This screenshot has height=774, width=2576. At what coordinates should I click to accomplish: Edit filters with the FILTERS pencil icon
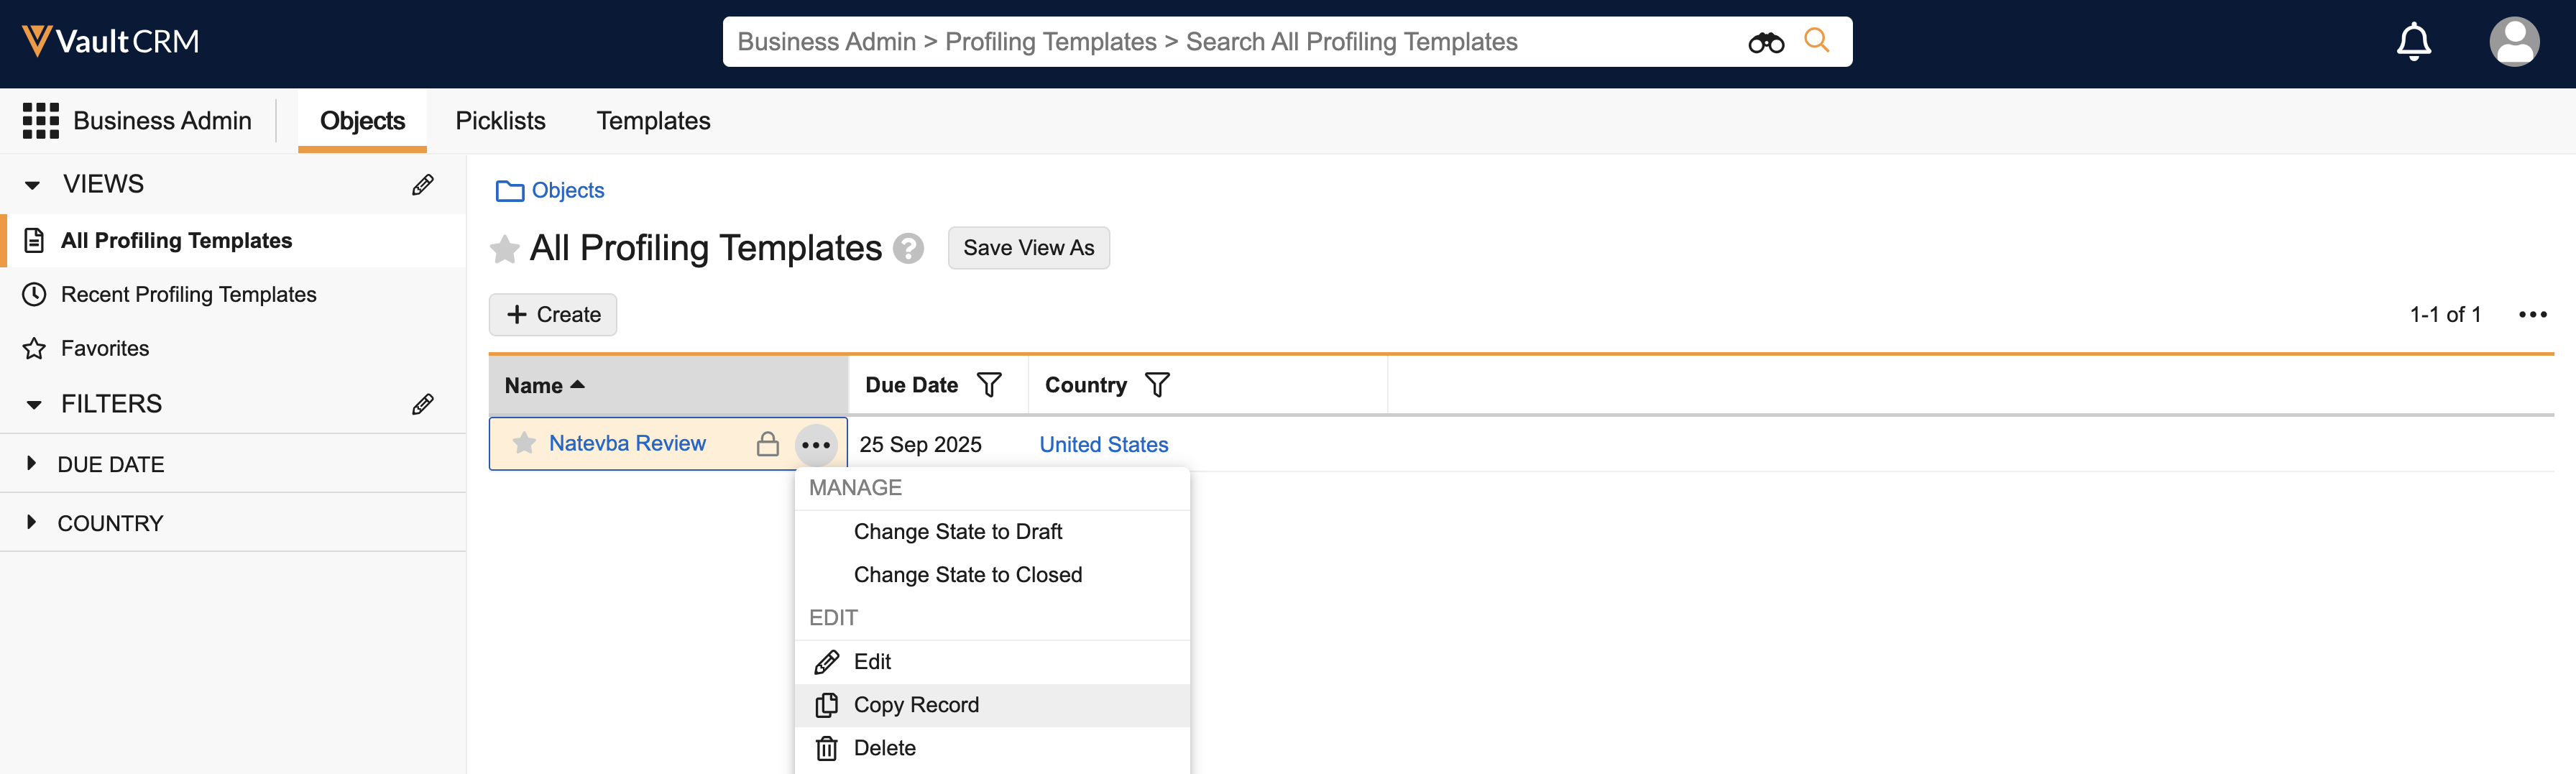[x=423, y=404]
